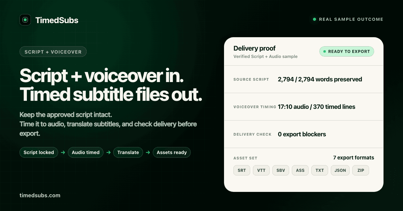Click the TimedSubs brand name

(x=57, y=20)
